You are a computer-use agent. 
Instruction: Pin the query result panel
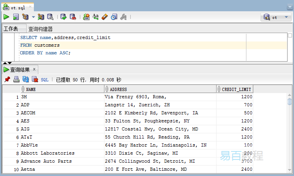click(x=7, y=80)
